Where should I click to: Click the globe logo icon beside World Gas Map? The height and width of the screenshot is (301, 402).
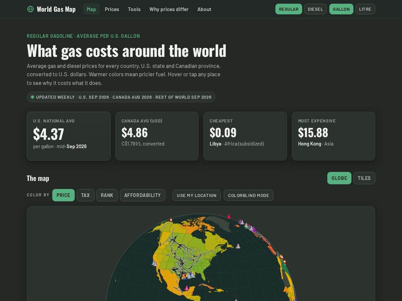(x=30, y=9)
